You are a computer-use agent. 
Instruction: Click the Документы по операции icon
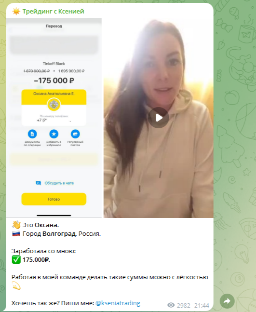tap(32, 134)
